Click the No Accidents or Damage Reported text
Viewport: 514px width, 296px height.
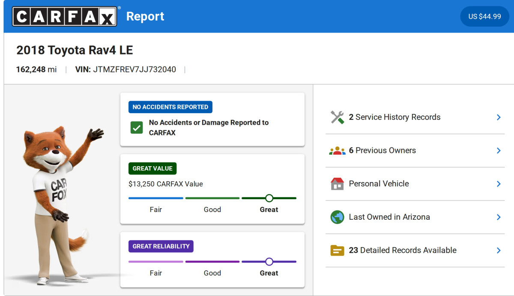[209, 128]
